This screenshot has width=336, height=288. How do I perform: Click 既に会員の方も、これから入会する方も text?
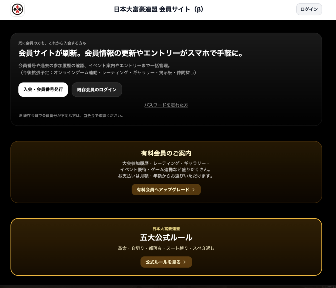click(52, 43)
